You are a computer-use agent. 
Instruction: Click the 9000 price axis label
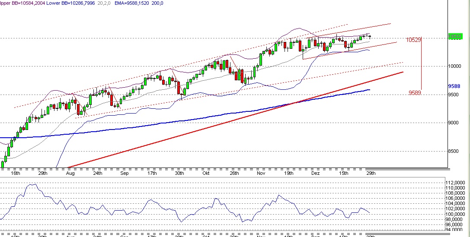click(454, 123)
